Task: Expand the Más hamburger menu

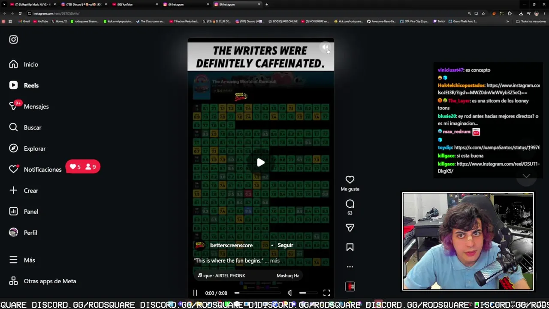Action: [x=13, y=260]
